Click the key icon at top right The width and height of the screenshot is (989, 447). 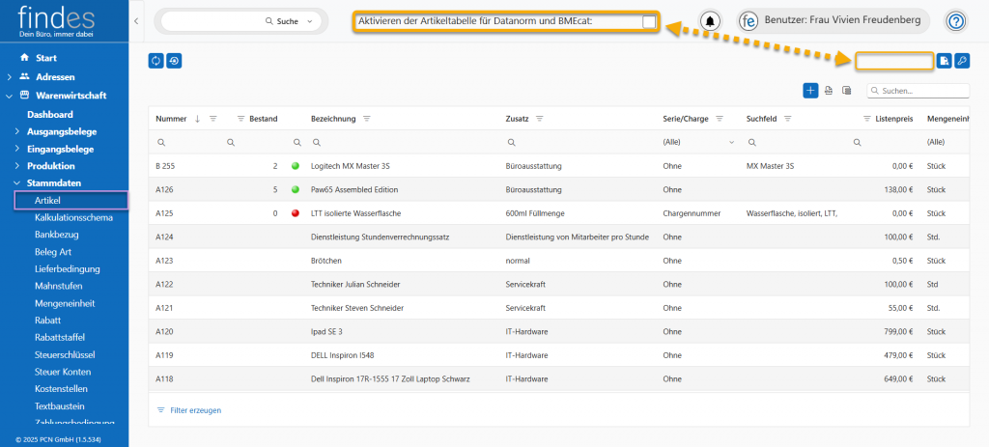tap(961, 61)
